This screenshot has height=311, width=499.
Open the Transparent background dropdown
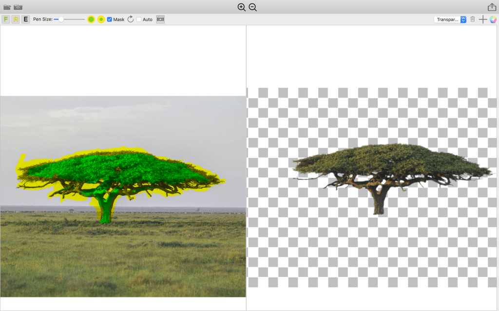(450, 19)
